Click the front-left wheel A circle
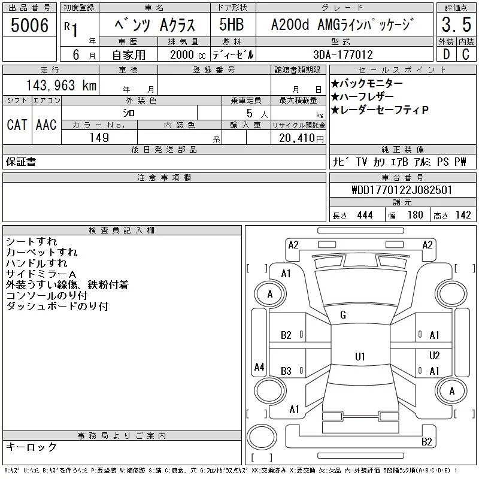 [x=270, y=294]
